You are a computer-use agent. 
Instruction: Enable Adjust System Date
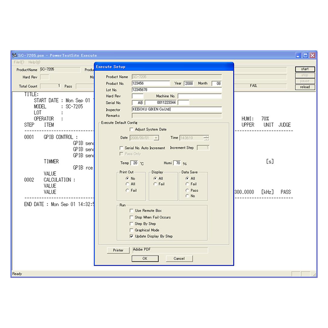point(132,129)
